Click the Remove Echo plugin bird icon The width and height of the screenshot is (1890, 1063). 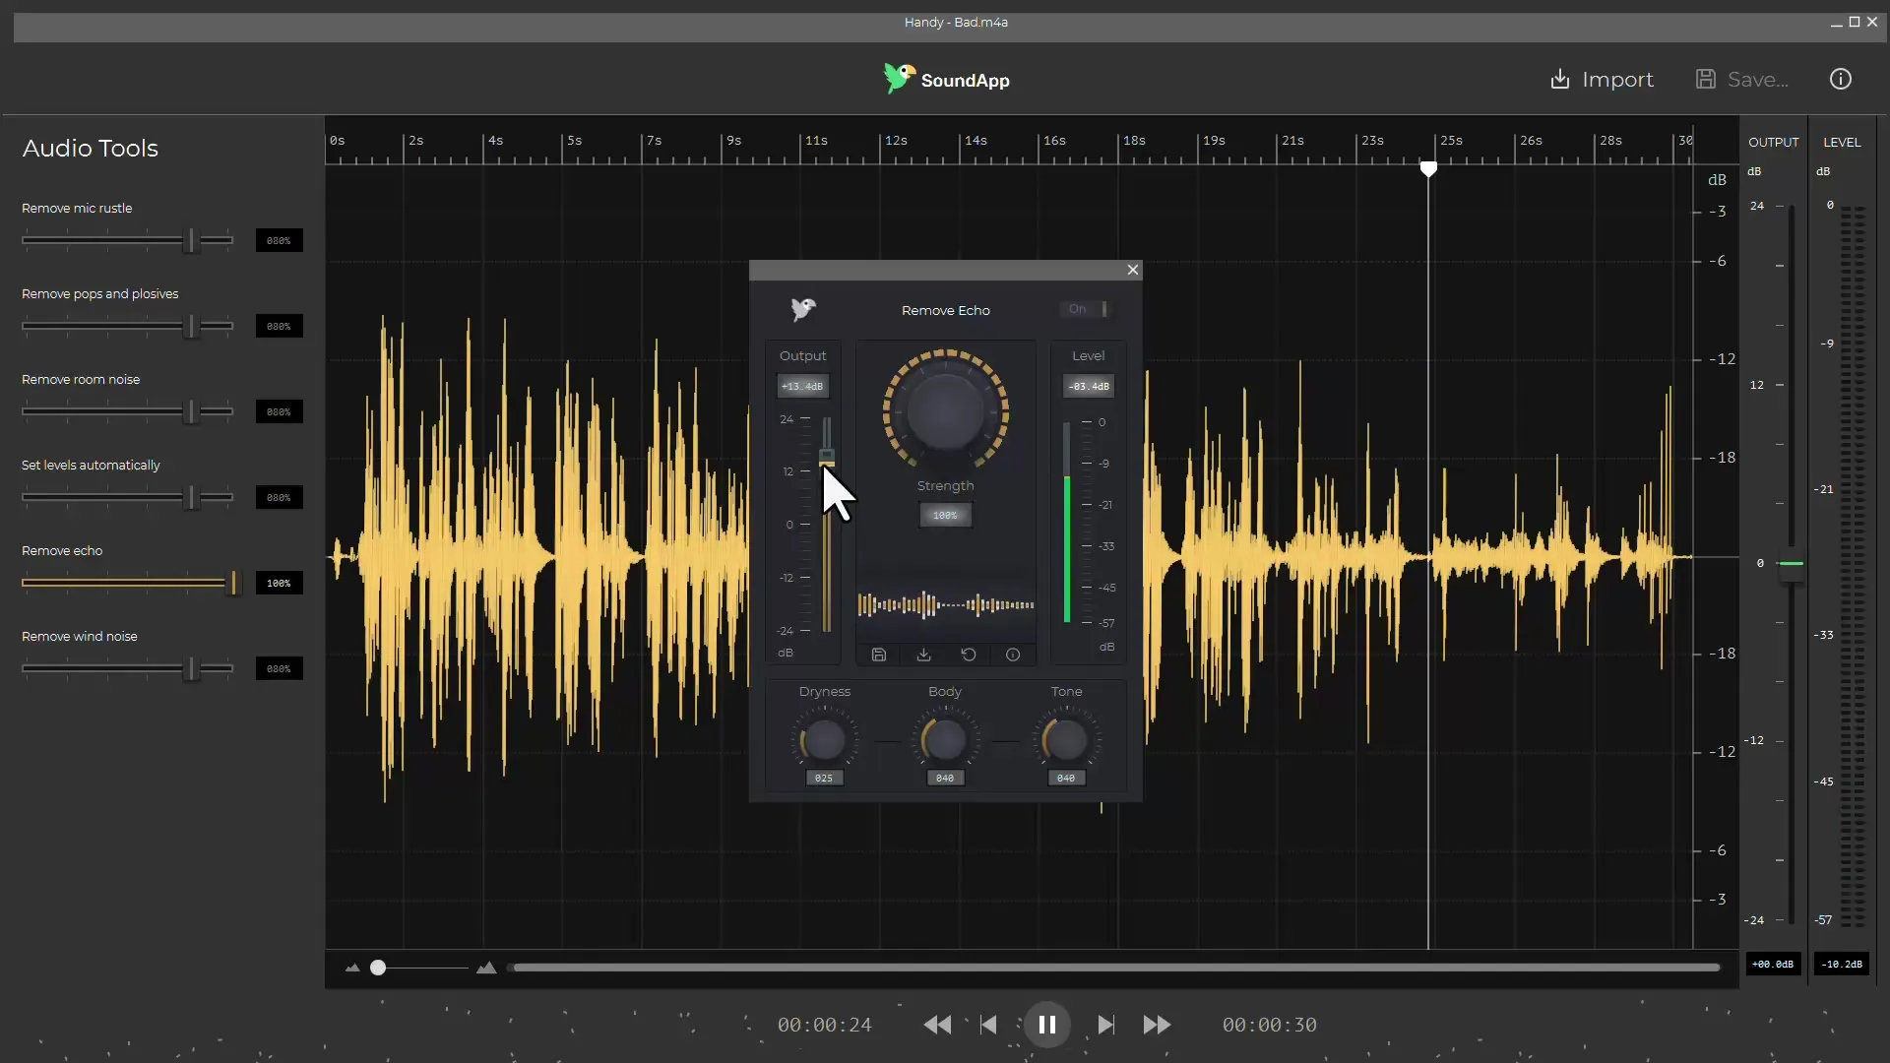click(x=802, y=309)
